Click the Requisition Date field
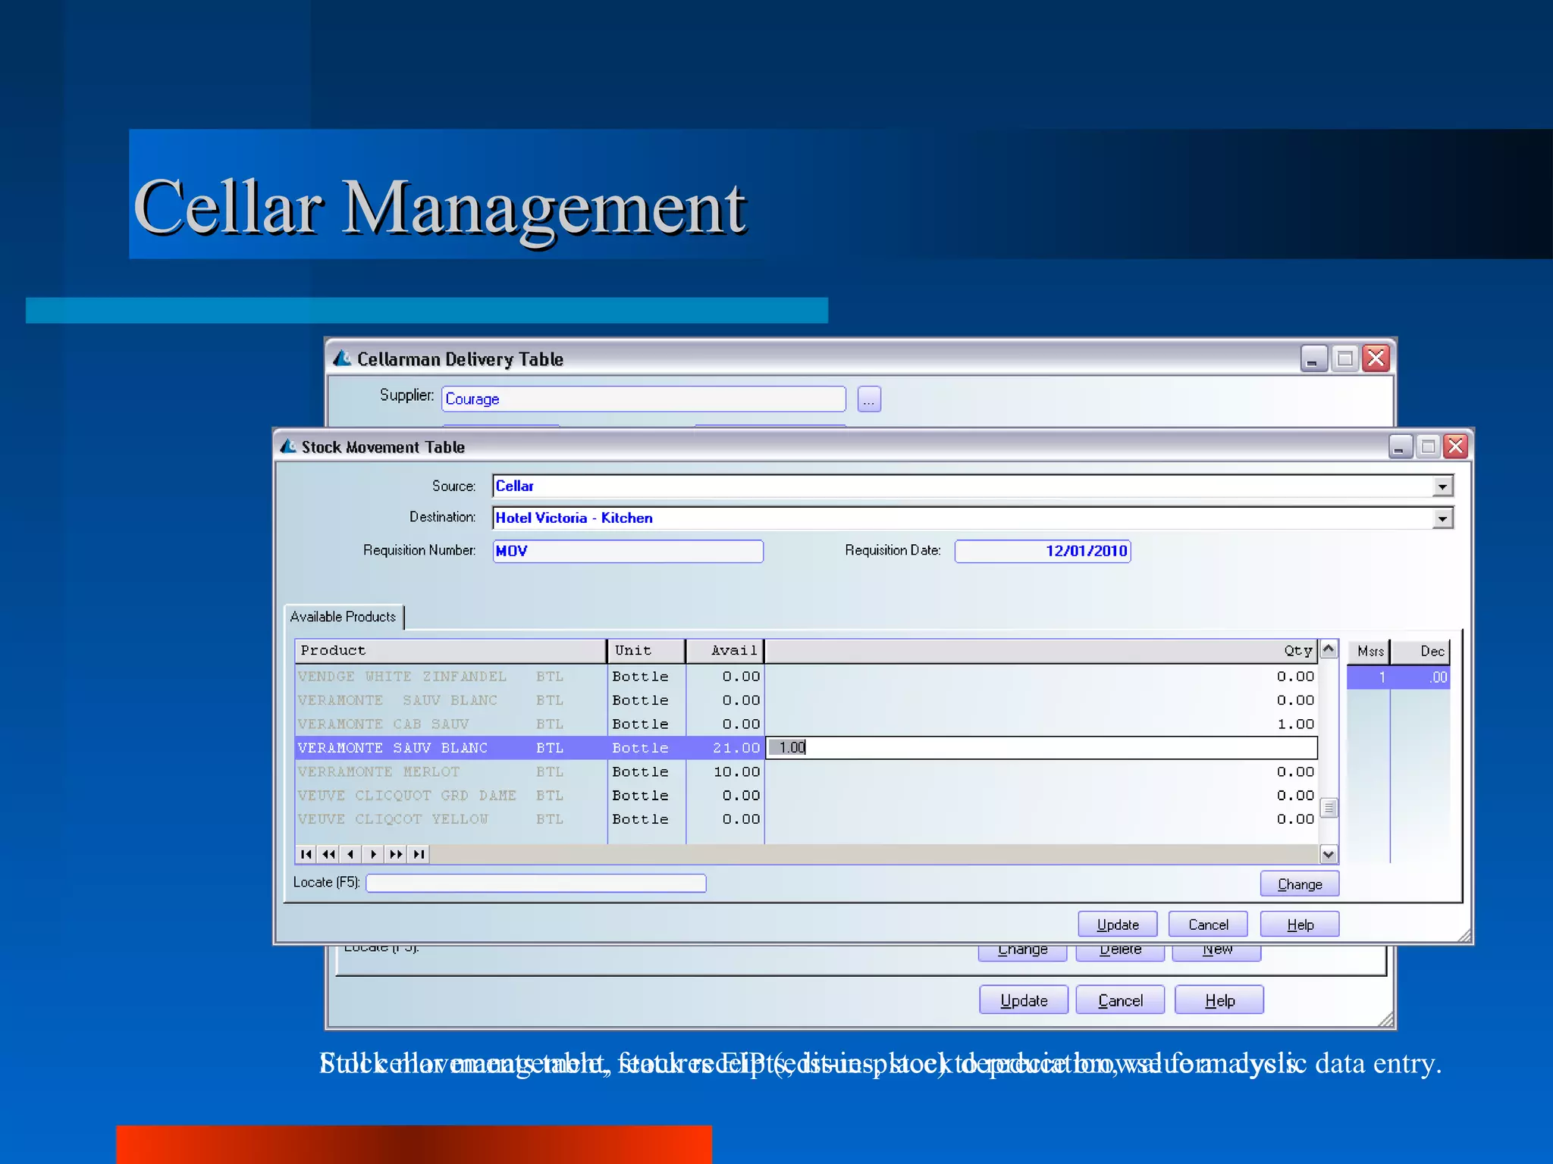Viewport: 1553px width, 1164px height. [x=1043, y=551]
